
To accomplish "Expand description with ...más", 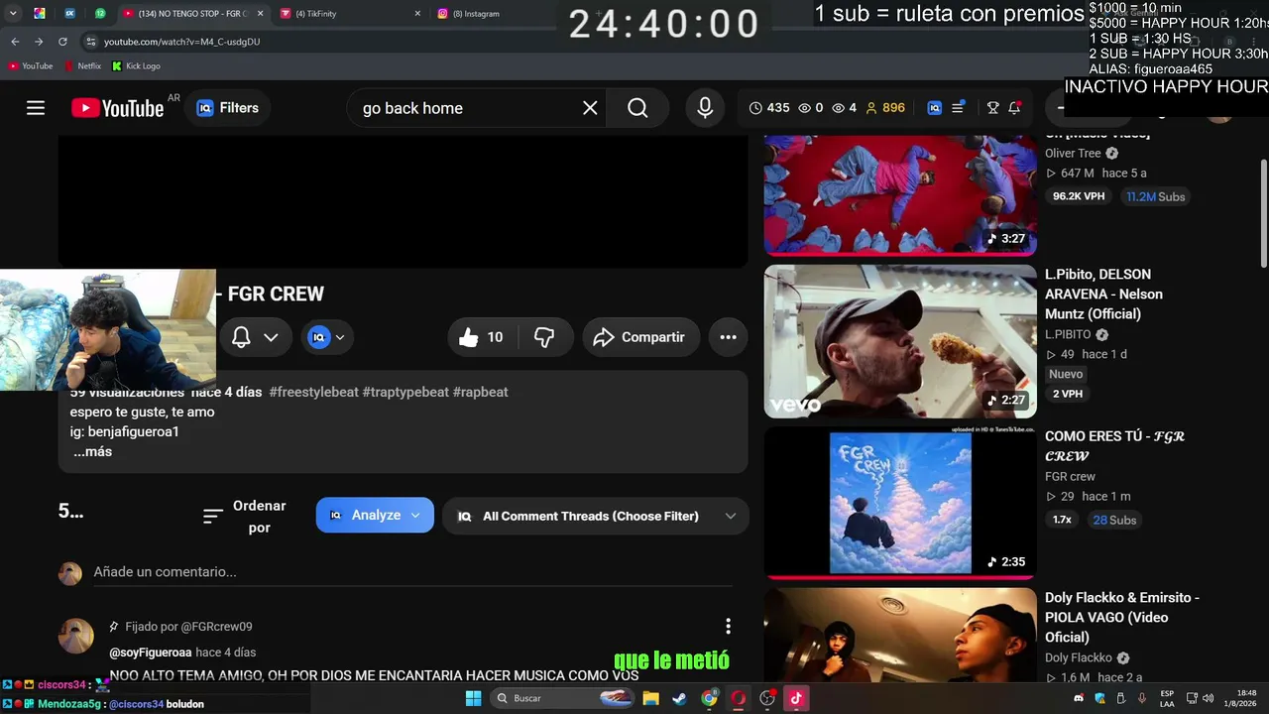I will [x=93, y=451].
